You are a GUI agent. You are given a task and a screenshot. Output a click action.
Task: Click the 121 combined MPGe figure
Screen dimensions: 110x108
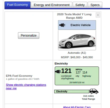pyautogui.click(x=66, y=71)
